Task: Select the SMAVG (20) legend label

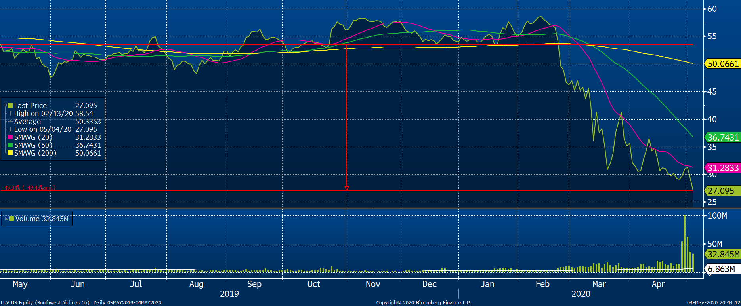Action: click(x=33, y=137)
